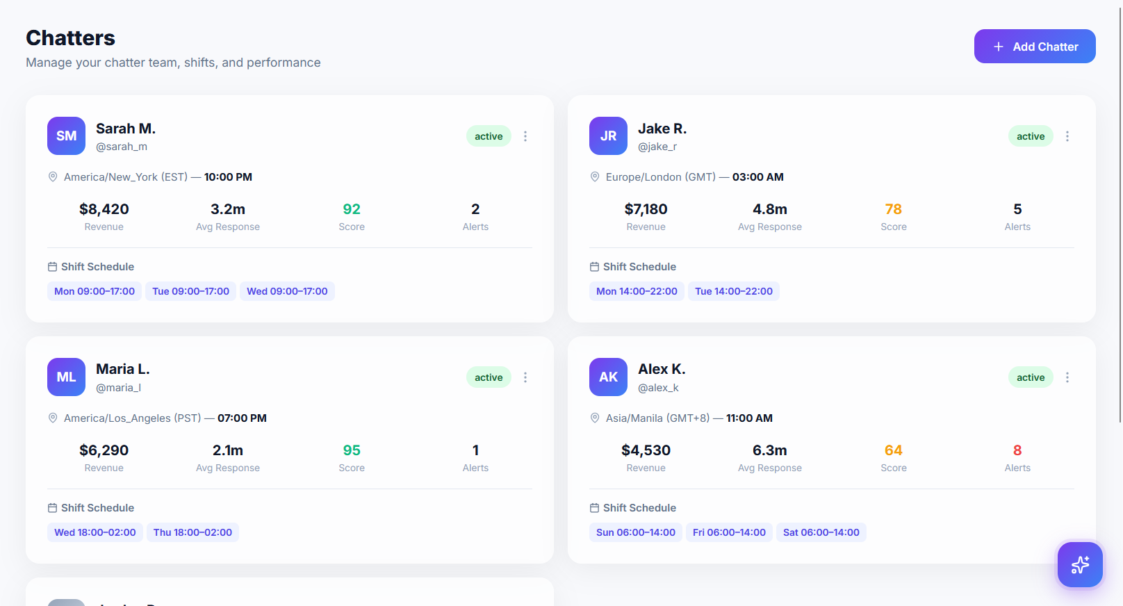Select Jake's Tue 14:00–22:00 shift chip
This screenshot has height=606, width=1123.
coord(733,291)
